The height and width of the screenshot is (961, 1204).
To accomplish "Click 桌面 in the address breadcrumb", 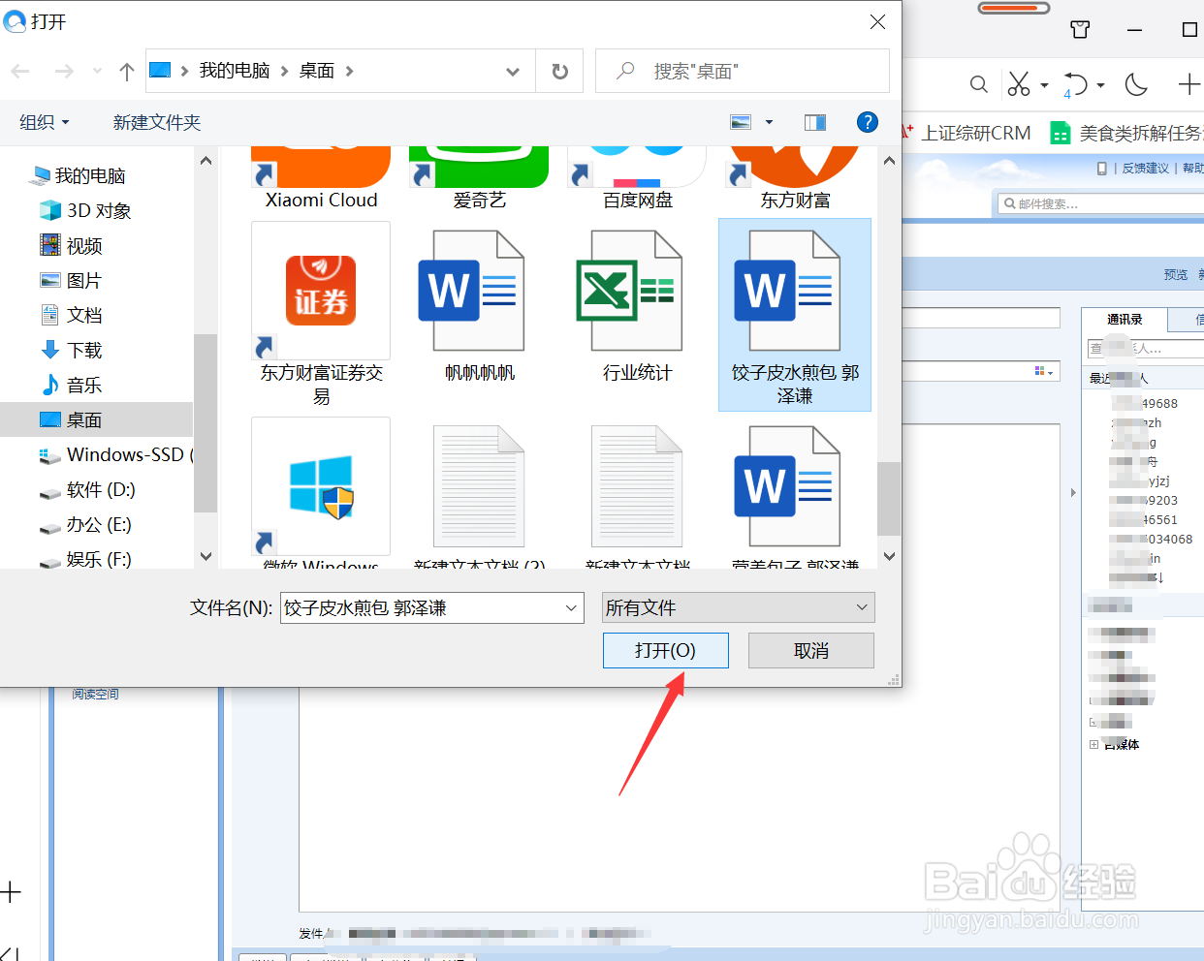I will pyautogui.click(x=317, y=71).
